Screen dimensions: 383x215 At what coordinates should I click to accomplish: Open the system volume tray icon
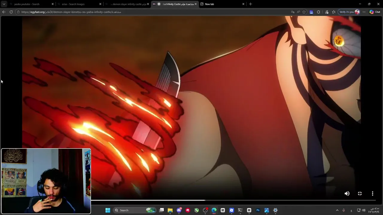pyautogui.click(x=364, y=210)
